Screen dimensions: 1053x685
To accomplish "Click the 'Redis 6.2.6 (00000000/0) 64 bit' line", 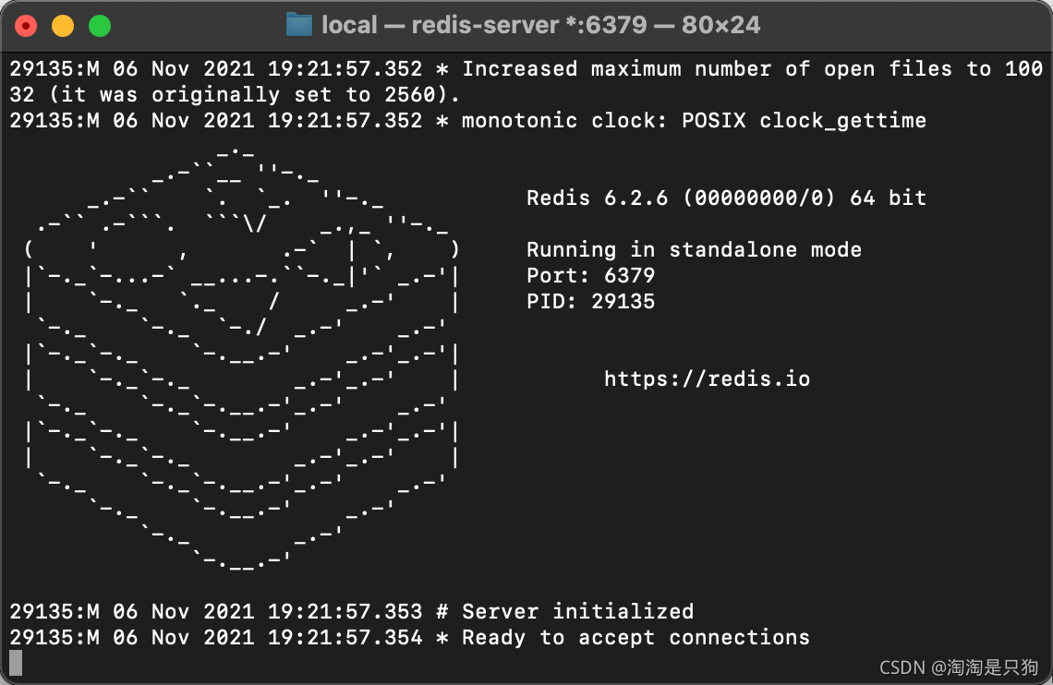I will click(x=726, y=198).
